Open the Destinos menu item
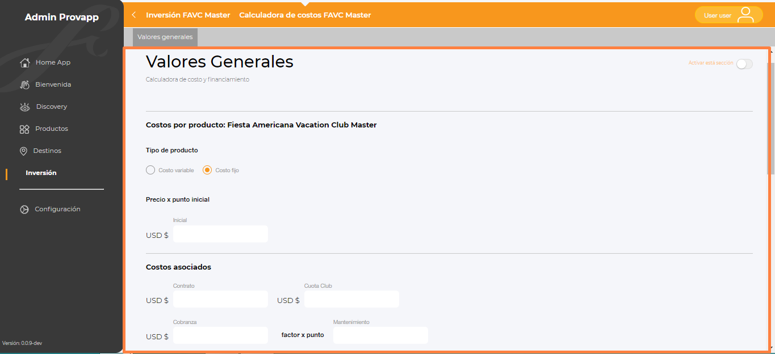Screen dimensions: 775x354 [47, 151]
